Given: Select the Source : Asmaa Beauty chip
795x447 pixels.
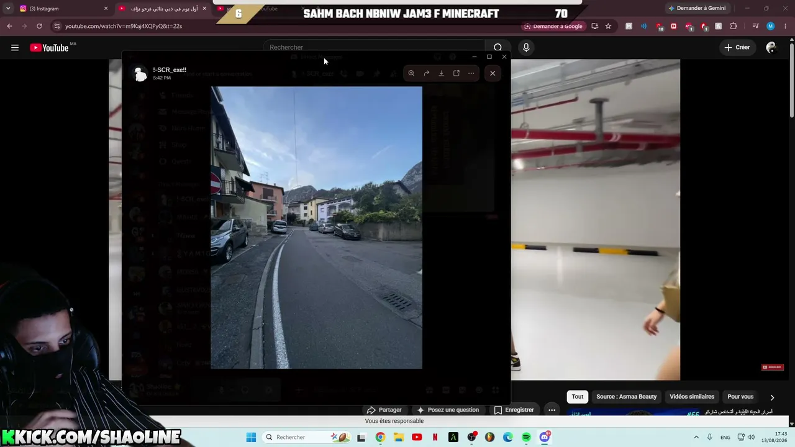Looking at the screenshot, I should (x=626, y=397).
